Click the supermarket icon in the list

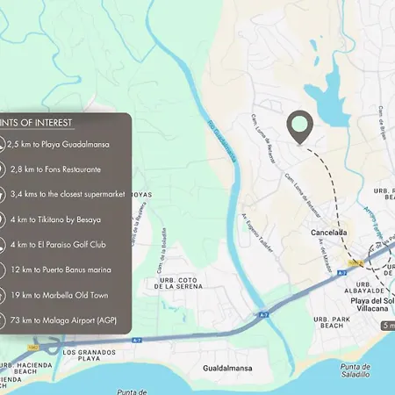pyautogui.click(x=2, y=194)
